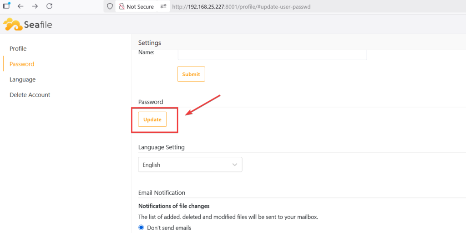Click the Seafile logo
Image resolution: width=466 pixels, height=233 pixels.
pos(28,25)
